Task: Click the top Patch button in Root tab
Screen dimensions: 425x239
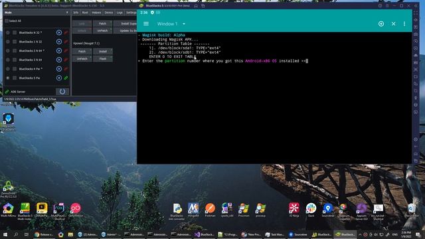Action: 102,24
